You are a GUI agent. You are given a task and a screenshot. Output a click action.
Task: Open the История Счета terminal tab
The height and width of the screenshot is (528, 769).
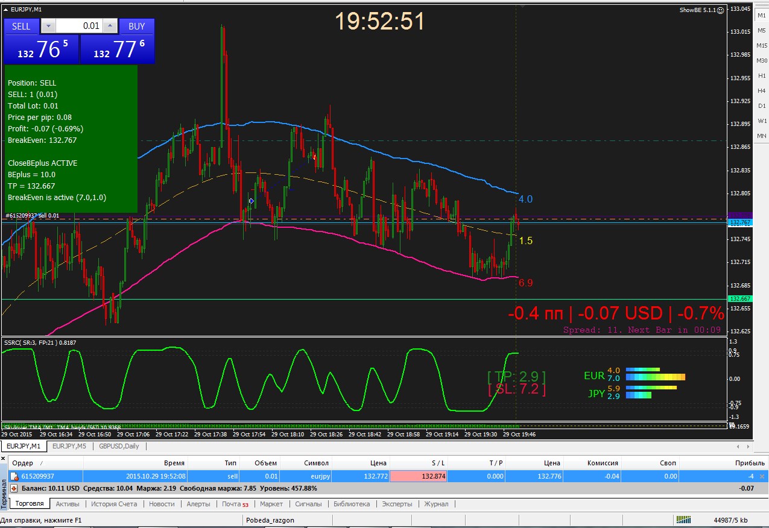[x=114, y=504]
